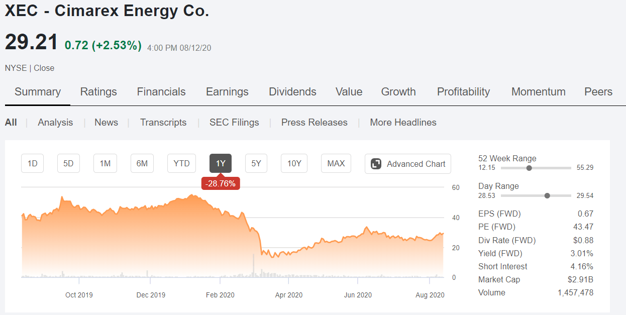Click the Day Range slider marker
Viewport: 626px width, 315px height.
[547, 195]
